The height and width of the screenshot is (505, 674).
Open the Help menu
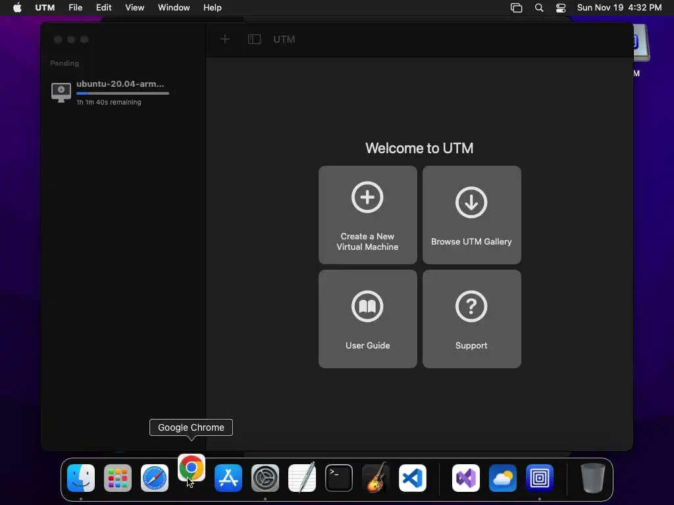point(213,8)
